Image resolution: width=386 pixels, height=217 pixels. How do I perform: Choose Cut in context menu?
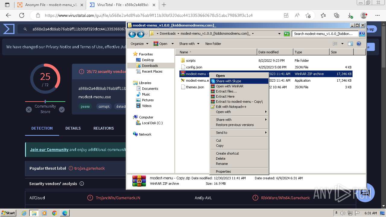(x=239, y=140)
